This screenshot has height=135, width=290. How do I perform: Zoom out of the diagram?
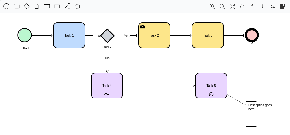coord(222,7)
